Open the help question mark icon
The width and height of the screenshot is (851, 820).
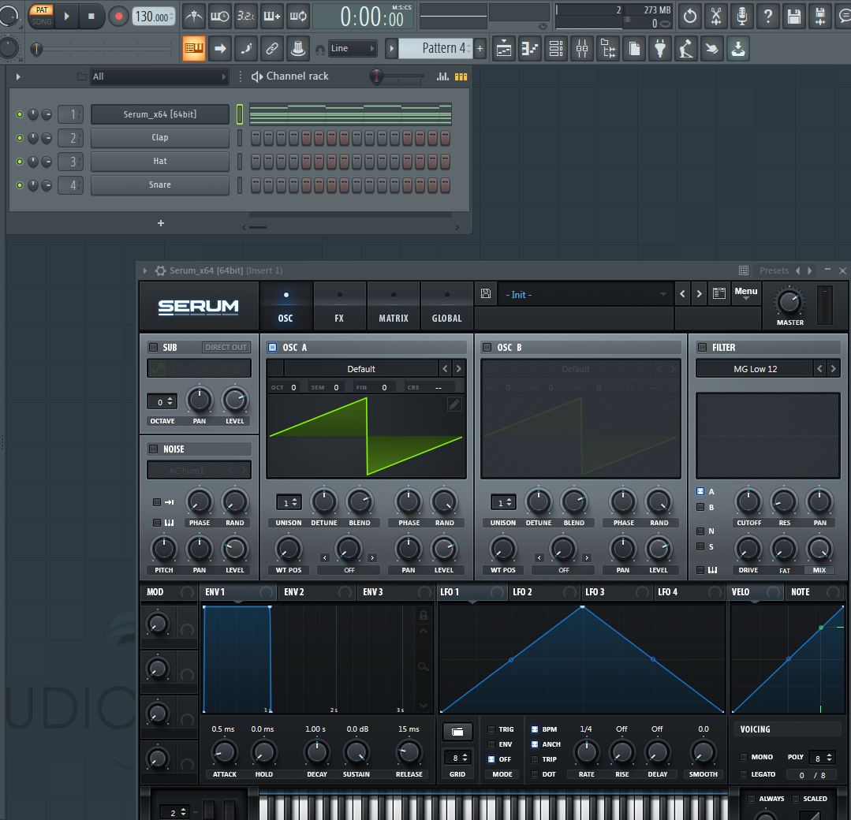768,17
